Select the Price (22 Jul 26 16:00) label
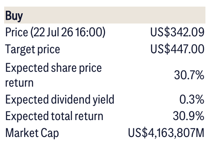This screenshot has width=210, height=151. pos(55,32)
